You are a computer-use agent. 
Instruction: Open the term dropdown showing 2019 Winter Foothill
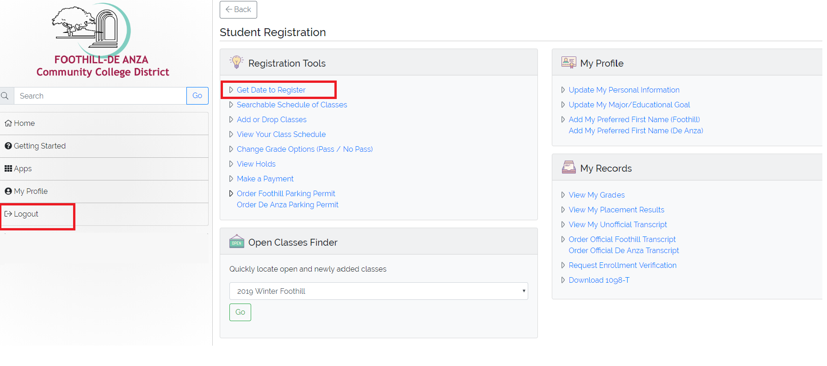coord(378,291)
